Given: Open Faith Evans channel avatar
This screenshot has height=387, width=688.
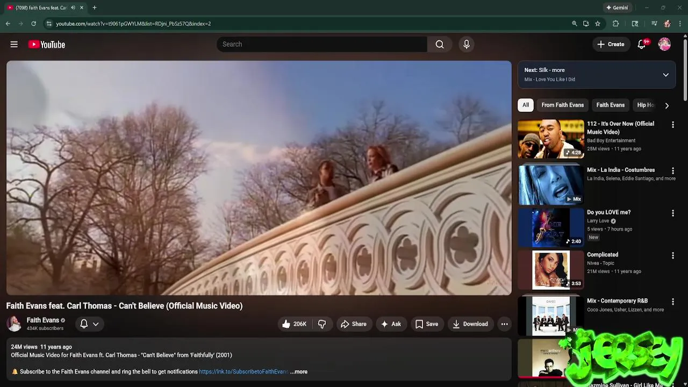Looking at the screenshot, I should (14, 324).
